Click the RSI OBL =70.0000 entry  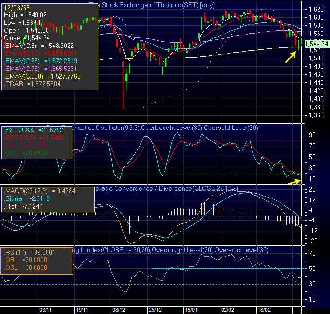[x=25, y=260]
